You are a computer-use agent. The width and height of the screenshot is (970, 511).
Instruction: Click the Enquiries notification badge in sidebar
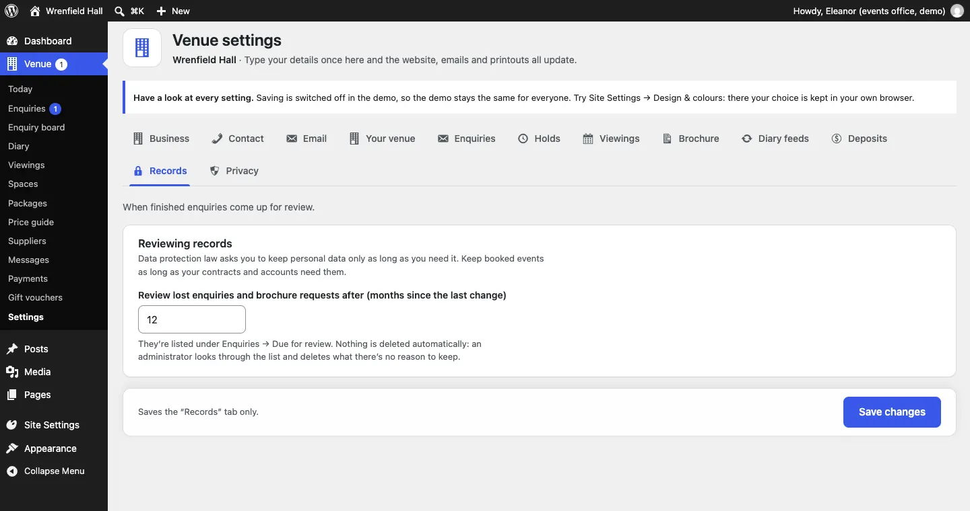[55, 108]
